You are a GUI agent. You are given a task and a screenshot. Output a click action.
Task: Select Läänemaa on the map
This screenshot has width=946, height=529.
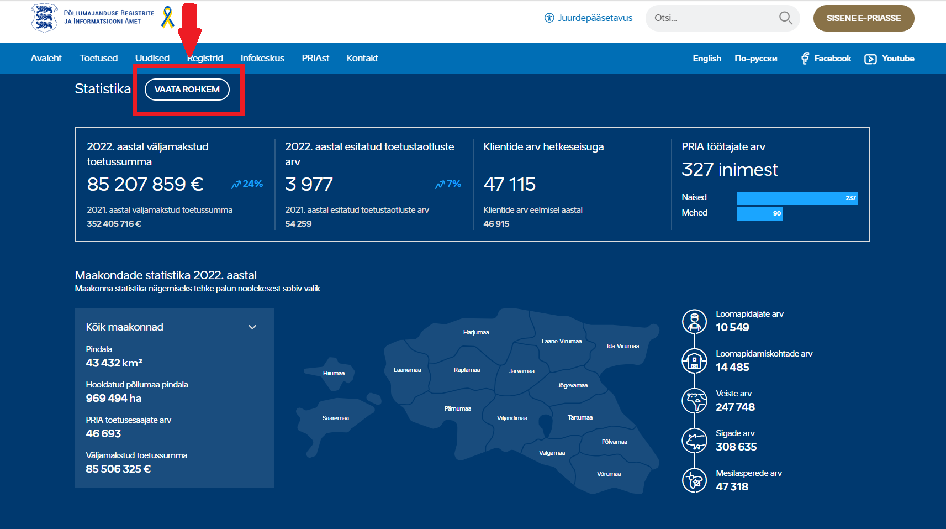(407, 370)
